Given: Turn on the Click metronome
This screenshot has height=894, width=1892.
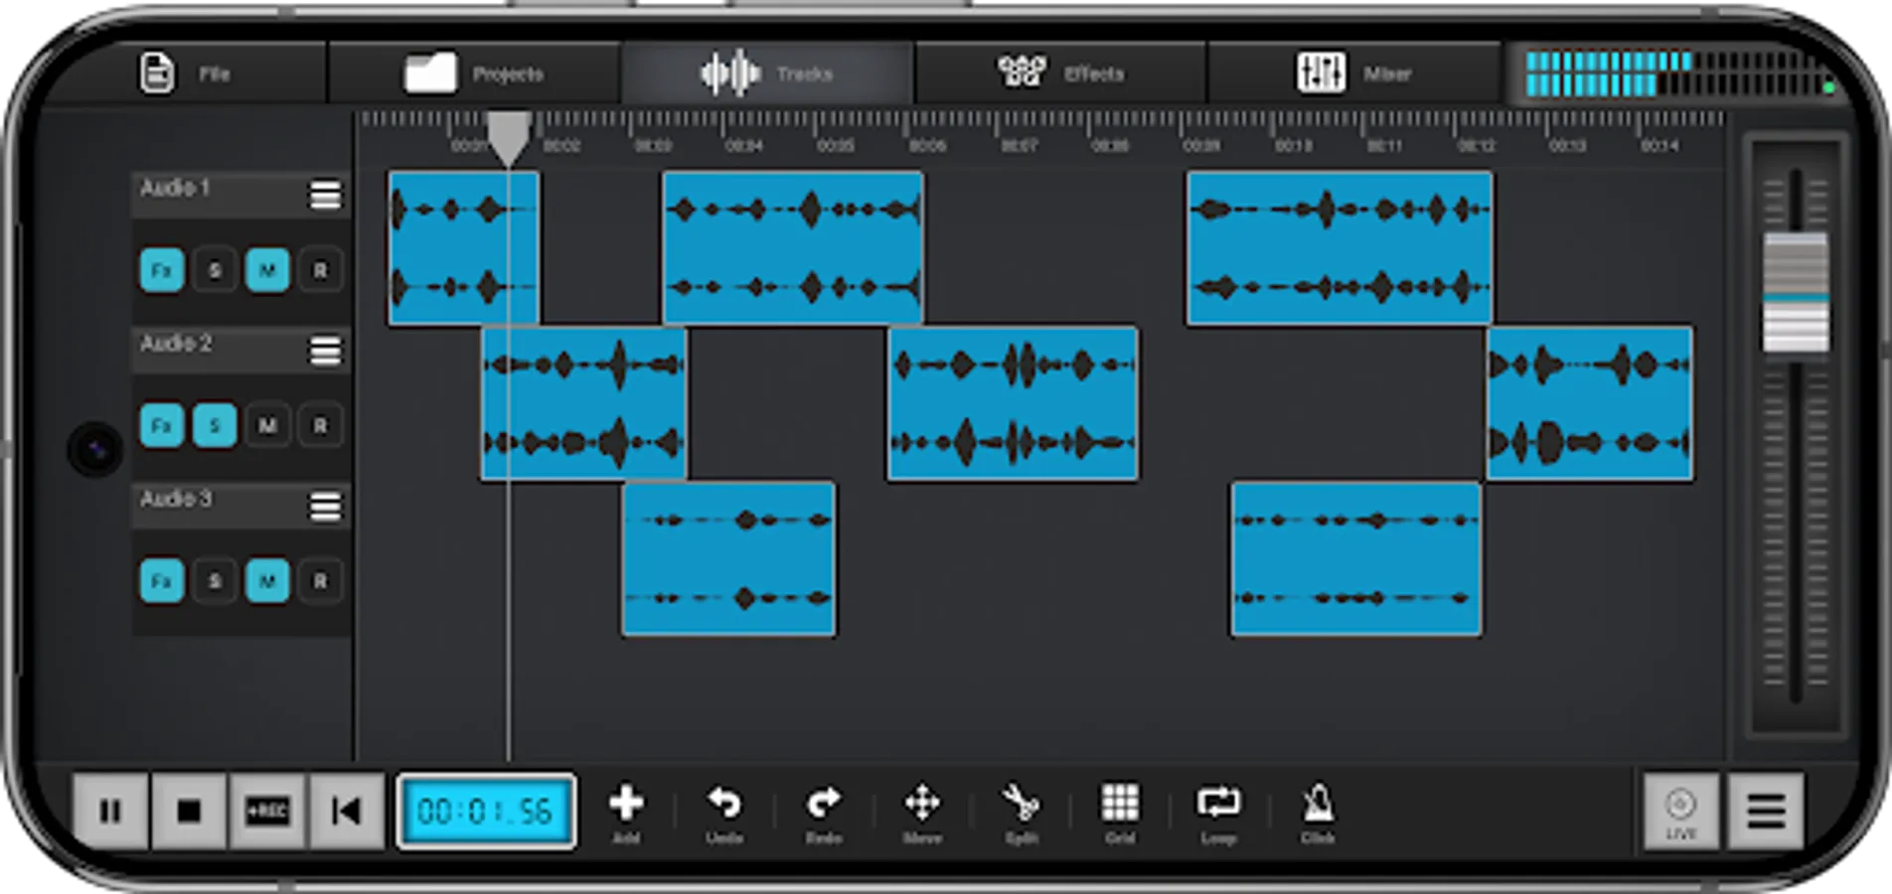Looking at the screenshot, I should pyautogui.click(x=1318, y=805).
